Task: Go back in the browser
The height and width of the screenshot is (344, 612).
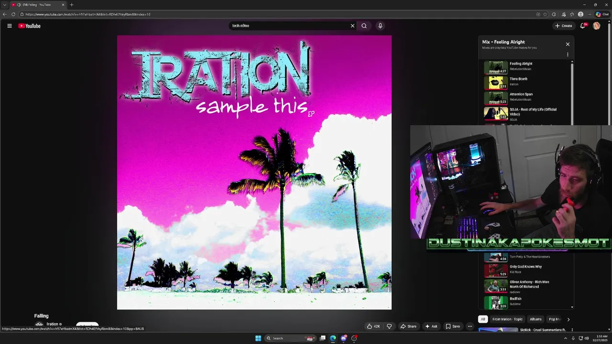Action: 5,14
